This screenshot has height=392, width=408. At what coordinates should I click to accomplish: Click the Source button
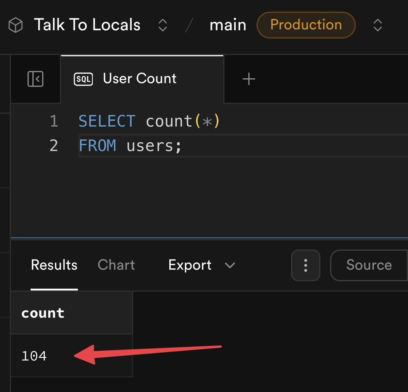369,265
